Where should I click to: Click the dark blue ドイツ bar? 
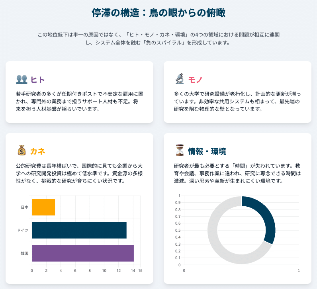click(x=79, y=230)
